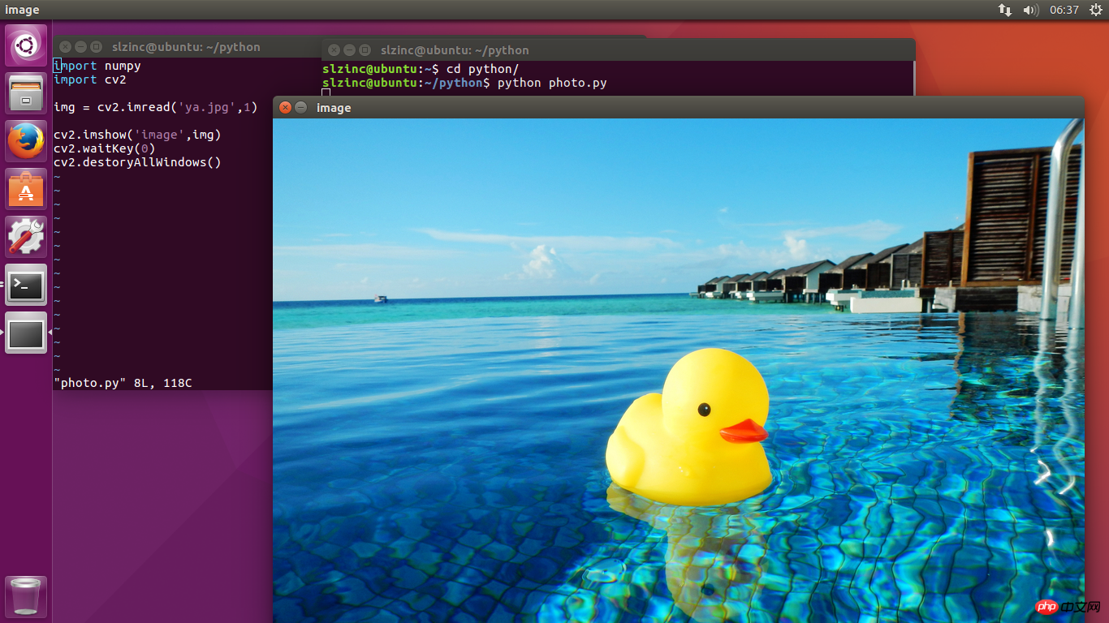Click left terminal title 'slzinc@ubuntu: ~/python'
The image size is (1109, 623).
[x=186, y=47]
